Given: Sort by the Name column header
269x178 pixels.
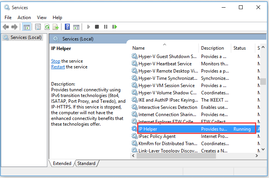Looking at the screenshot, I should pyautogui.click(x=165, y=48).
